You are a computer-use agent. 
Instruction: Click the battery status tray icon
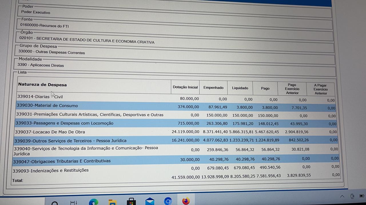[362, 196]
